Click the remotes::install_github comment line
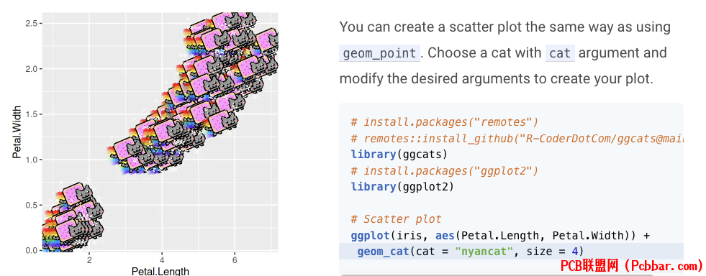The width and height of the screenshot is (706, 276). [517, 138]
